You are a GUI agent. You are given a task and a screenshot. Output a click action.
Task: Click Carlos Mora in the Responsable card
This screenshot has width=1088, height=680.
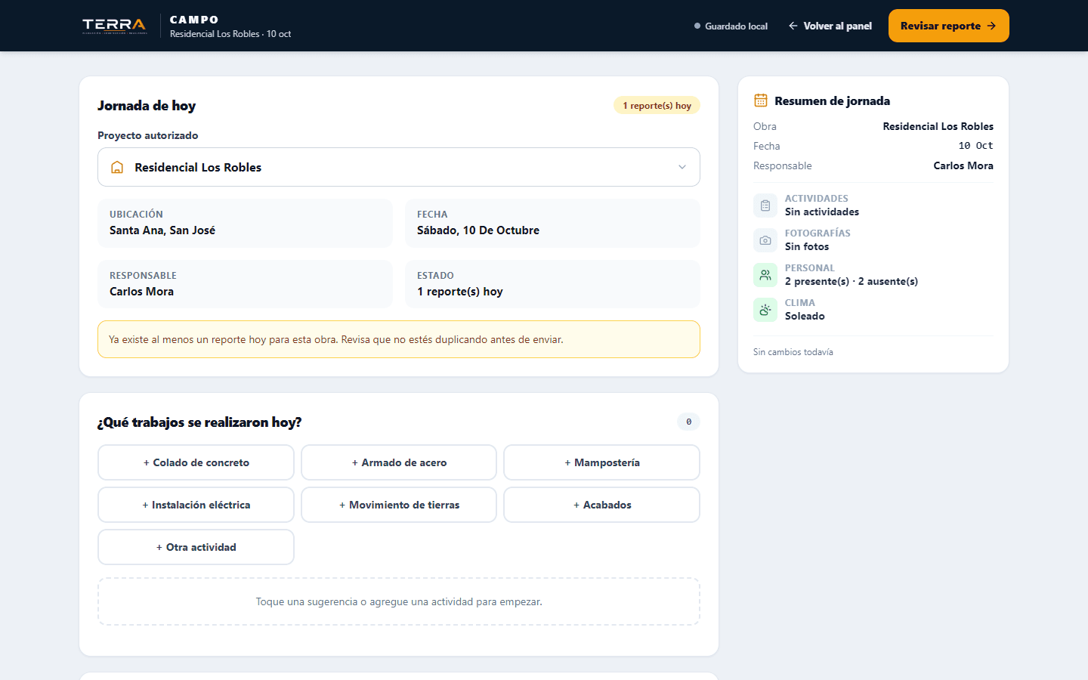[x=141, y=292]
